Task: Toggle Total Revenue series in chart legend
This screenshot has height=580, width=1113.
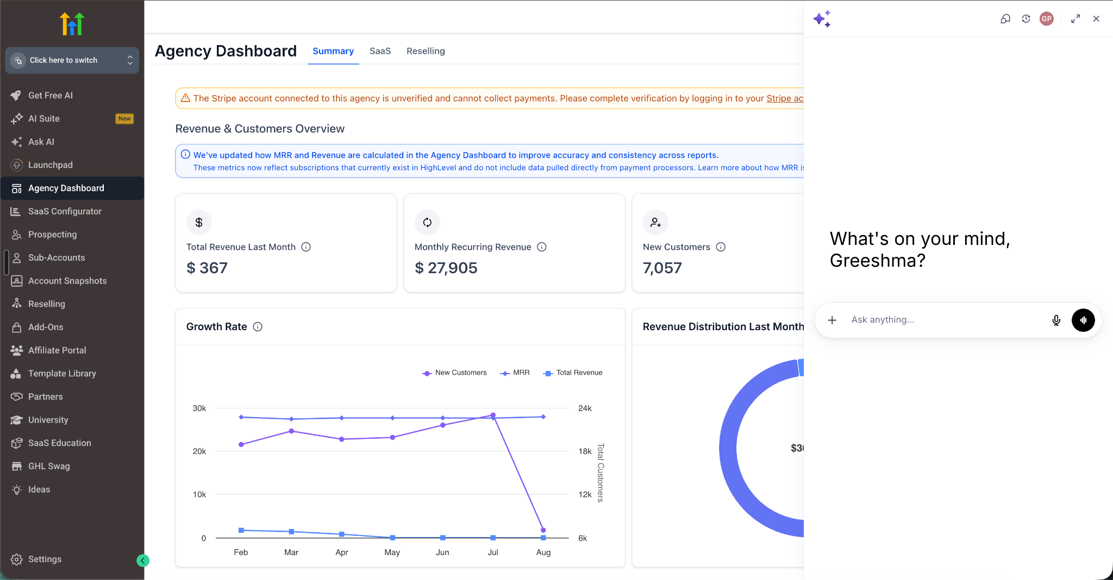Action: pos(573,373)
